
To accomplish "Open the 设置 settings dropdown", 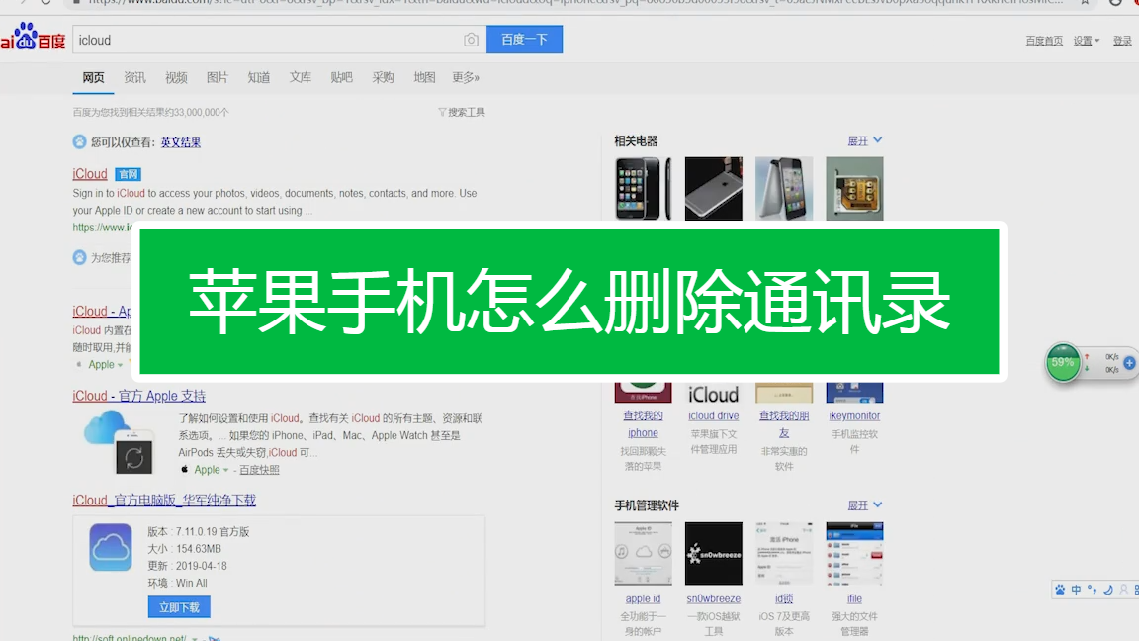I will (1086, 41).
